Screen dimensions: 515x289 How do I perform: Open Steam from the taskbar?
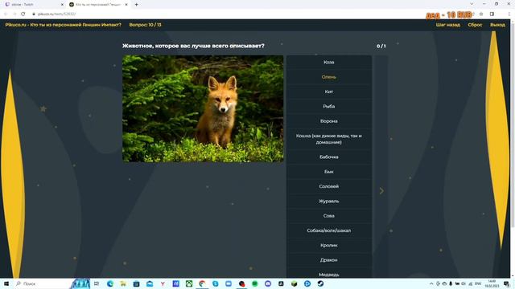(320, 283)
